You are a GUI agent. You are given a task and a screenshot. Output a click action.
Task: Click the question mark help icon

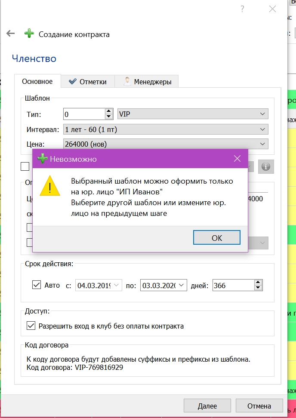[242, 9]
